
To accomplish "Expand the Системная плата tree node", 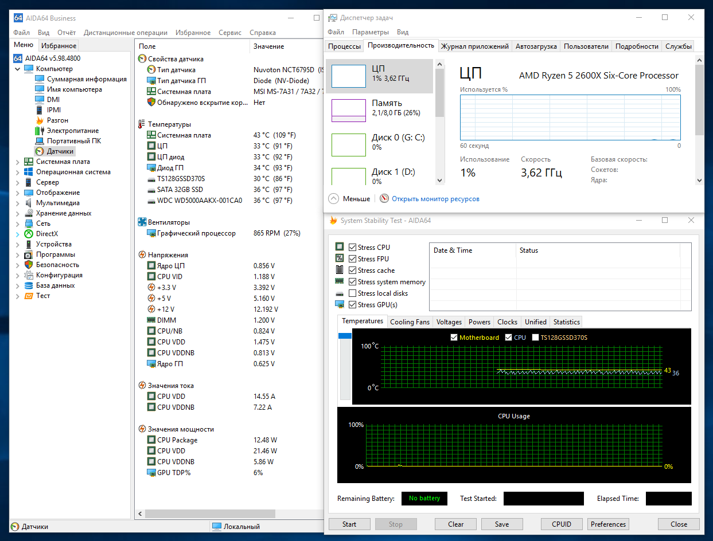I will pyautogui.click(x=17, y=162).
